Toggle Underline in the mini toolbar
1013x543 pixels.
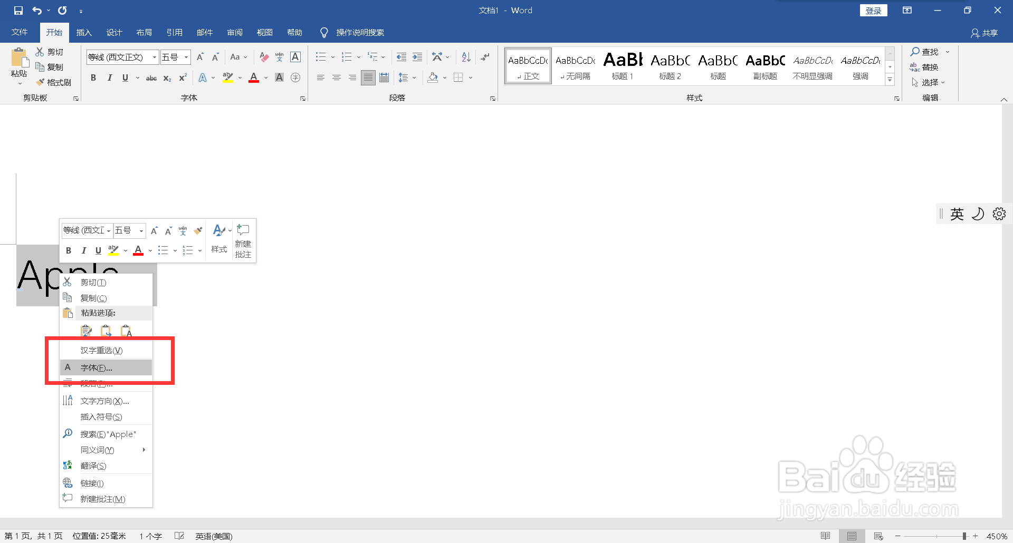point(98,250)
